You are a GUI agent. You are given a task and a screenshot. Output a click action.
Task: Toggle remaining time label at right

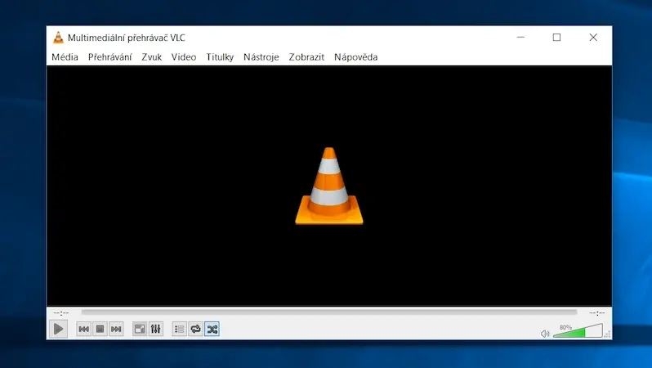point(596,312)
